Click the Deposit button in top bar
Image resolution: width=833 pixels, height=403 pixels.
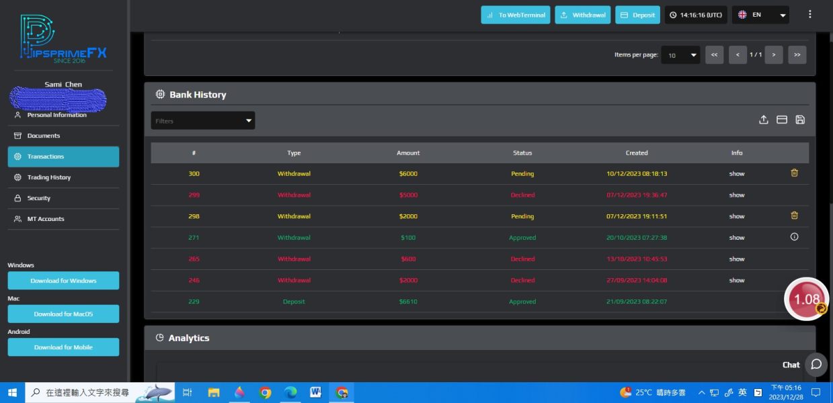(x=637, y=15)
